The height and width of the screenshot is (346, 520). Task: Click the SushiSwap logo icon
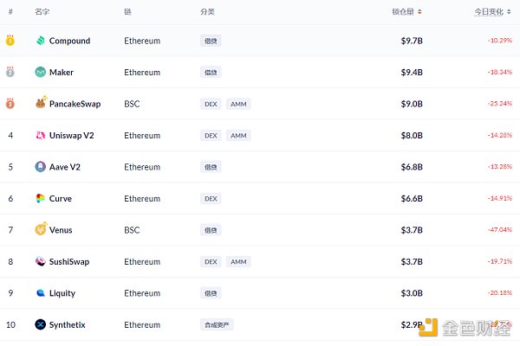(x=41, y=262)
